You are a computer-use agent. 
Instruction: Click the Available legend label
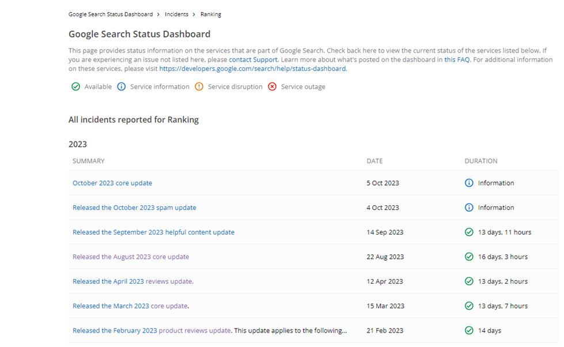(x=98, y=86)
